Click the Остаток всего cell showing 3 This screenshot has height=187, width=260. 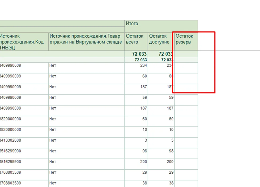tap(136, 143)
